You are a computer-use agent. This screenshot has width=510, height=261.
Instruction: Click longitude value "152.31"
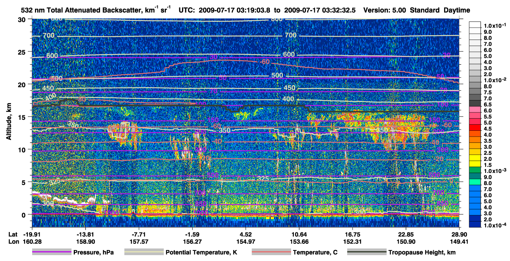tap(352, 241)
